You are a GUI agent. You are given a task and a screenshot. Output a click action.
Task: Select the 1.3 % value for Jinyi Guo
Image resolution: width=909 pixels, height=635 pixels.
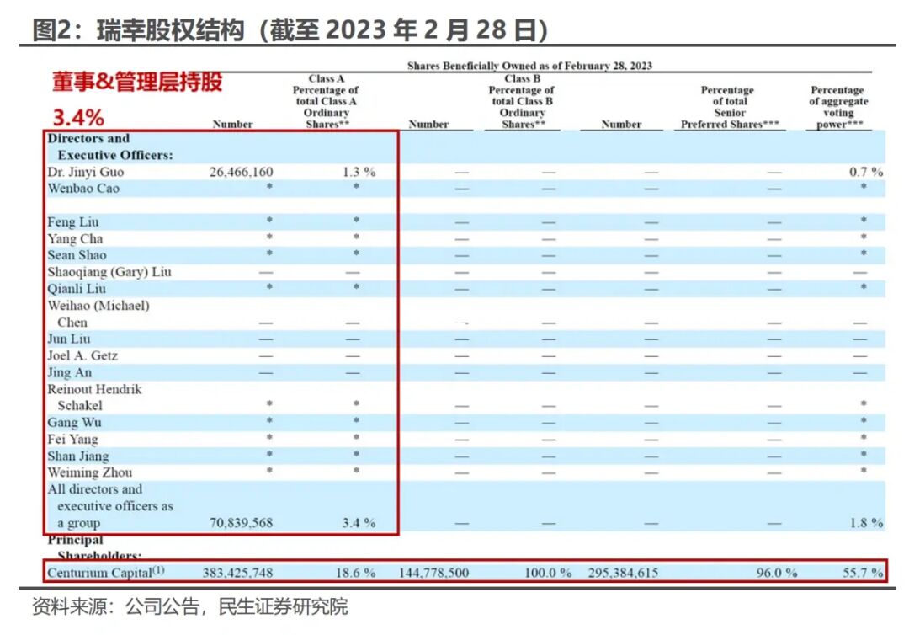tap(359, 173)
